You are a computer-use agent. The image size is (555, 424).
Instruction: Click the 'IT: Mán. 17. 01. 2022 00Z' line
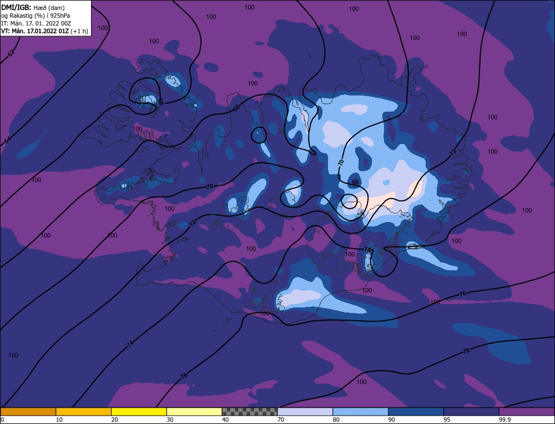point(36,23)
